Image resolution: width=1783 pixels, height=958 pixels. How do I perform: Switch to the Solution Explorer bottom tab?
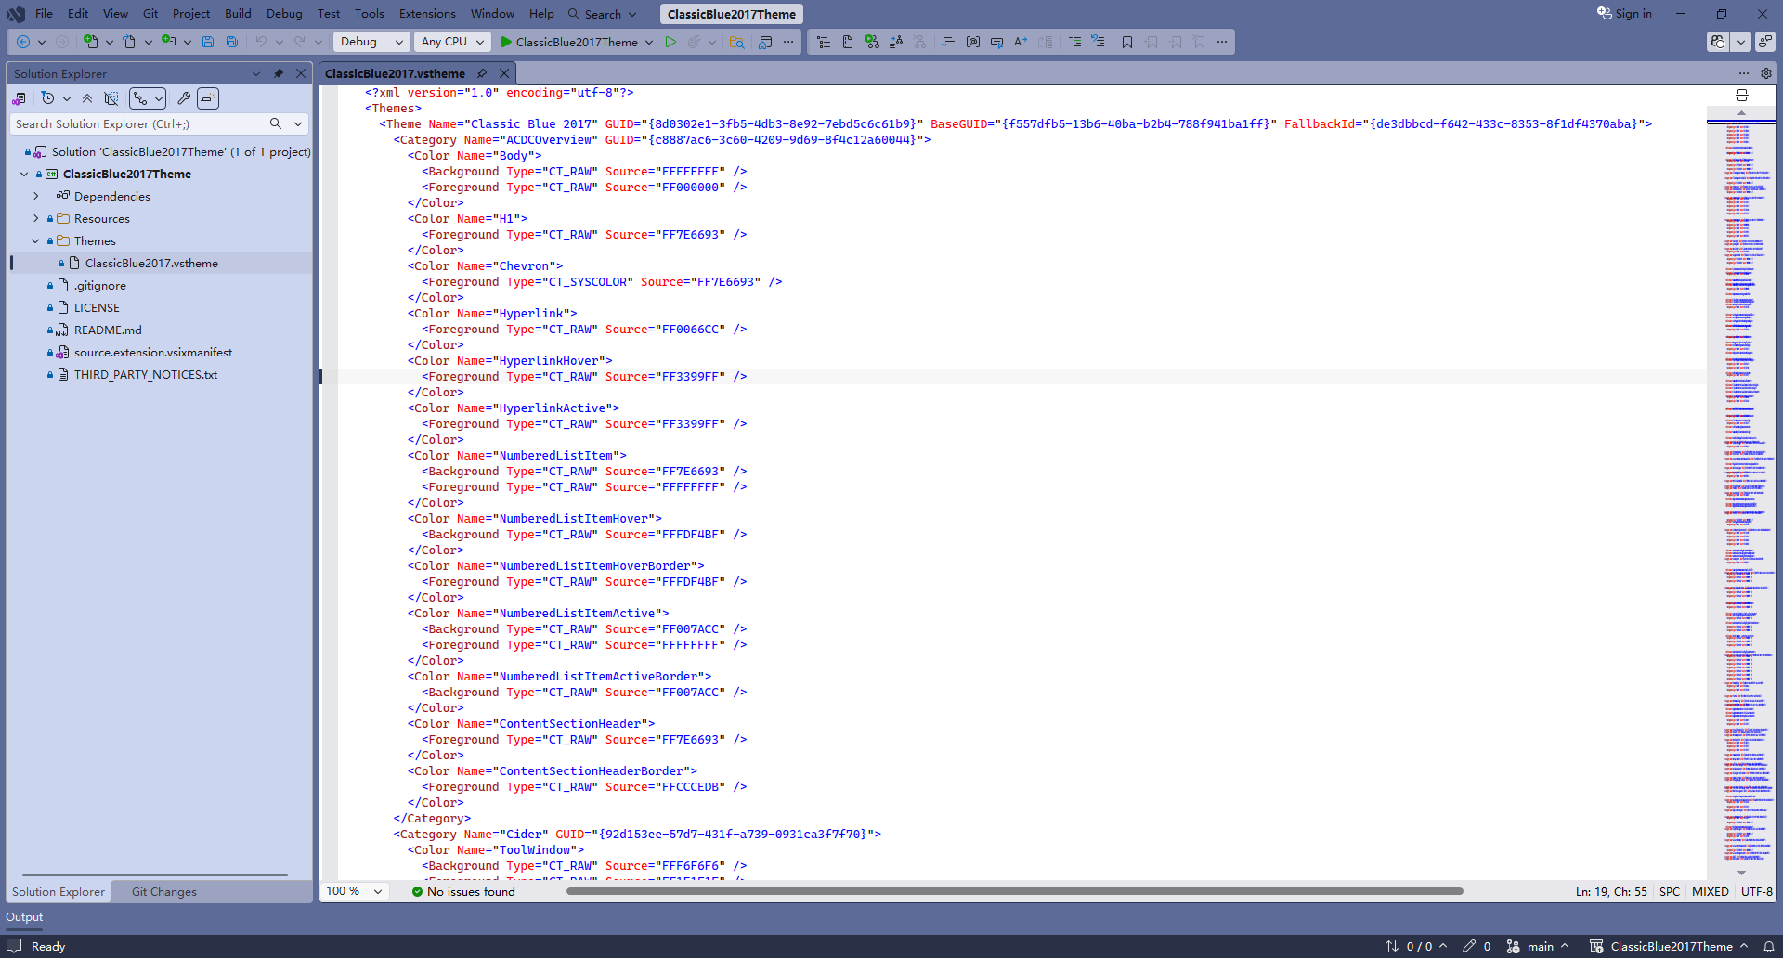point(59,891)
